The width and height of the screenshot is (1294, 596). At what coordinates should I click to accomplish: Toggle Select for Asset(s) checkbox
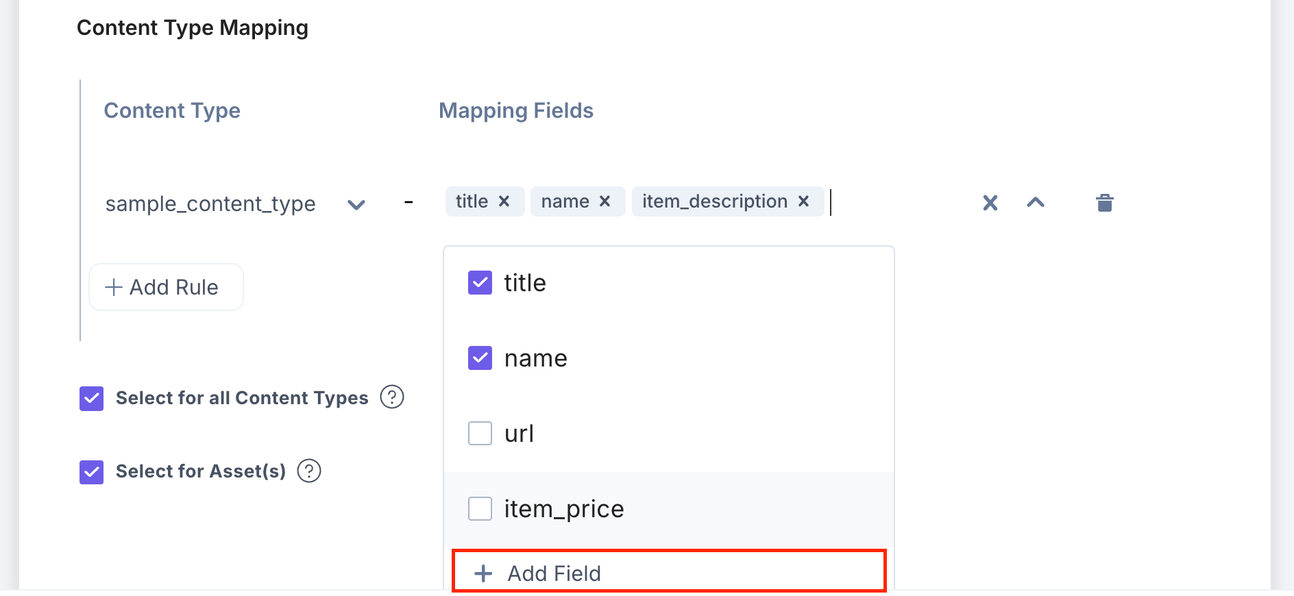(91, 472)
